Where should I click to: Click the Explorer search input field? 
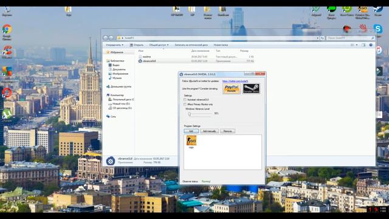[x=350, y=38]
